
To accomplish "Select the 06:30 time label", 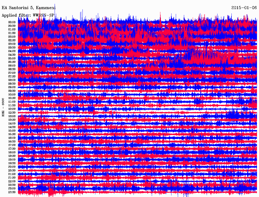I will point(12,69).
